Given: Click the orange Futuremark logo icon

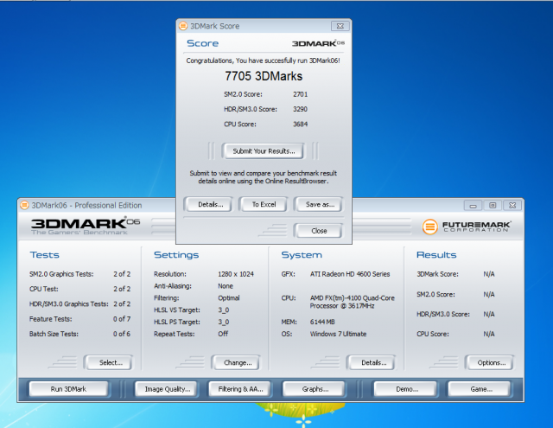Looking at the screenshot, I should click(x=429, y=227).
